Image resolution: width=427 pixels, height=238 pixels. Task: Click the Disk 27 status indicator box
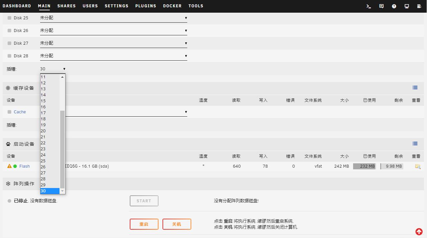click(9, 43)
